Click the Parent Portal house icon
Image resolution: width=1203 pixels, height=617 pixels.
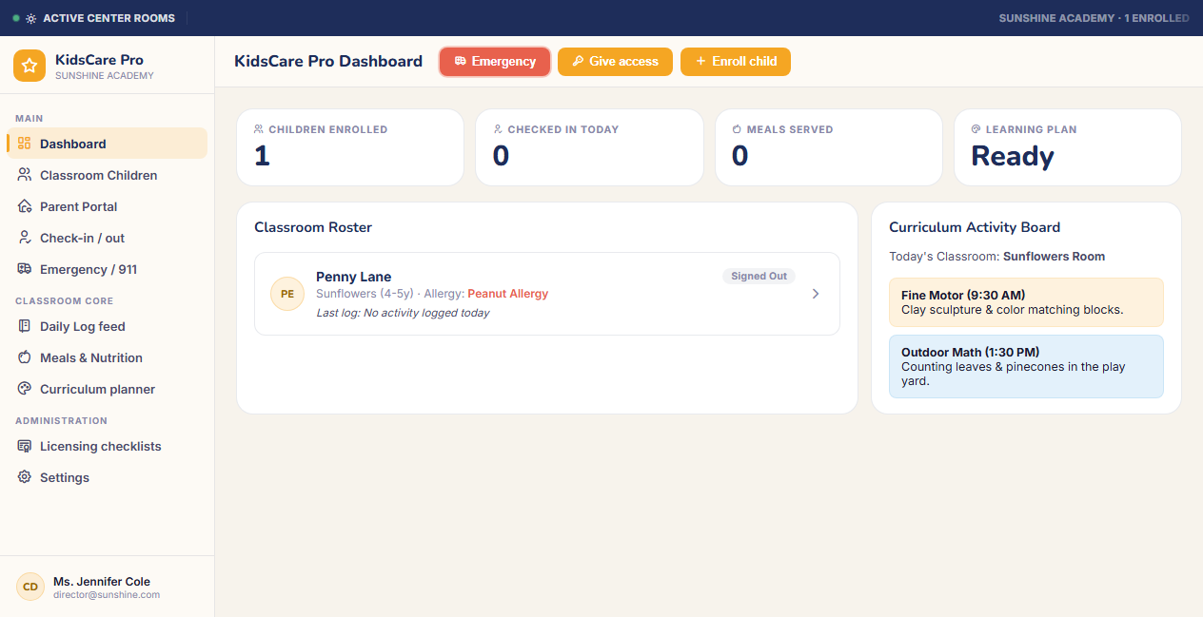click(x=25, y=206)
